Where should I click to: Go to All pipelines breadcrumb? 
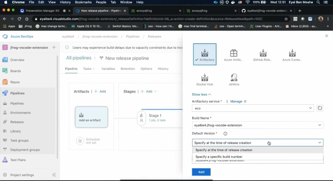(x=78, y=58)
